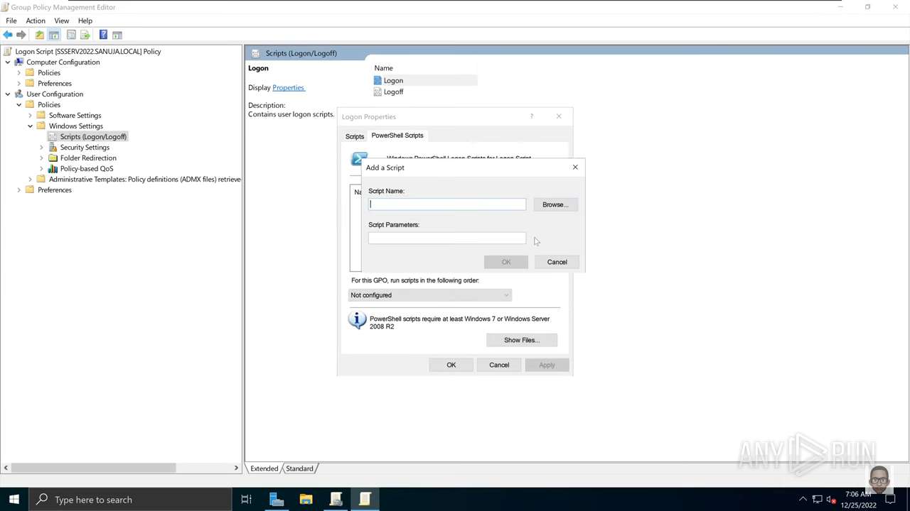Toggle the Show/Hide Console Tree toolbar icon

pyautogui.click(x=54, y=35)
